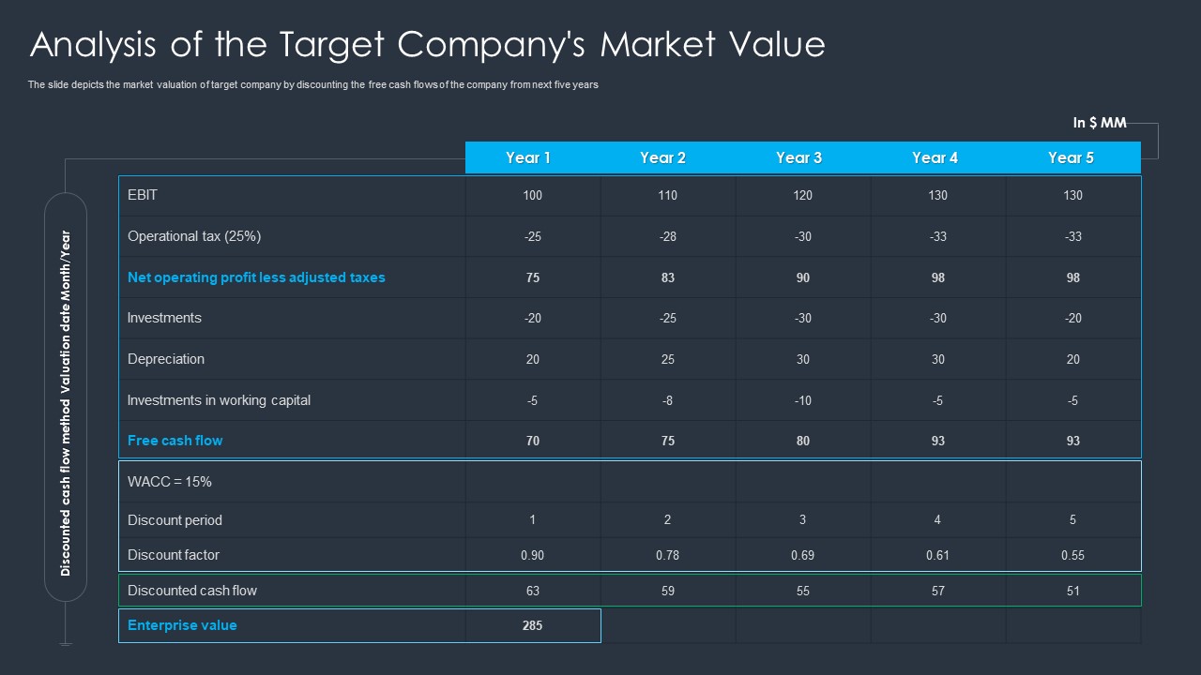The height and width of the screenshot is (675, 1201).
Task: Click the WACC = 15% label
Action: coord(170,482)
